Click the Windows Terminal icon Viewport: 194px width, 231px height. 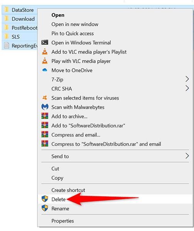tap(45, 42)
